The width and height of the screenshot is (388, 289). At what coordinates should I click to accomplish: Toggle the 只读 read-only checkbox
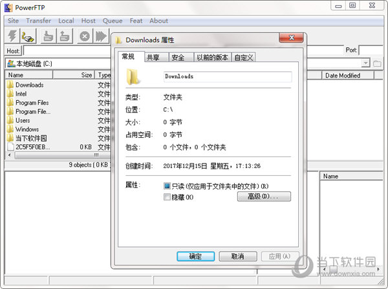167,186
